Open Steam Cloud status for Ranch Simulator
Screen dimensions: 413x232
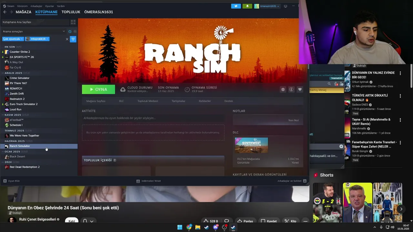tap(136, 89)
